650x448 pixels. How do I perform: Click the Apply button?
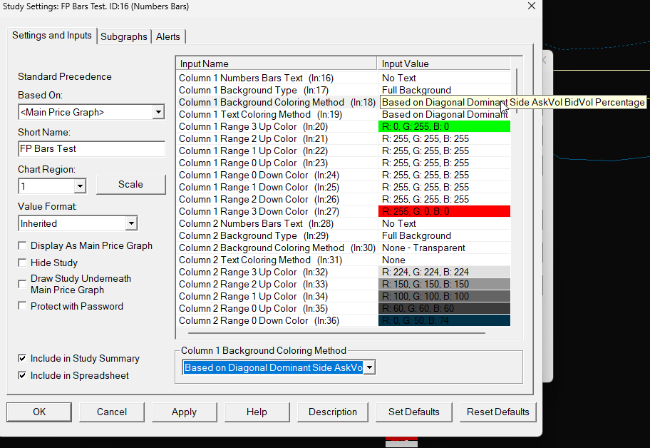[185, 412]
